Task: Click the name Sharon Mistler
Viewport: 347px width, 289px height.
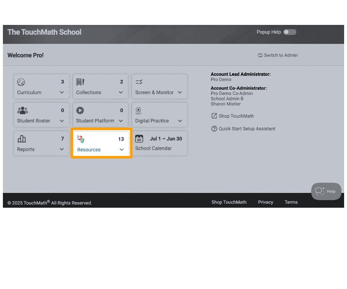Action: 226,104
